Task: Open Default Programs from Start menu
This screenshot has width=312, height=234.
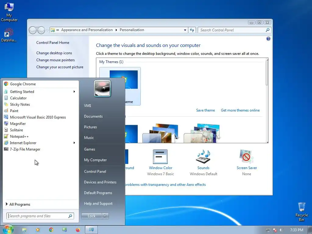Action: tap(98, 193)
